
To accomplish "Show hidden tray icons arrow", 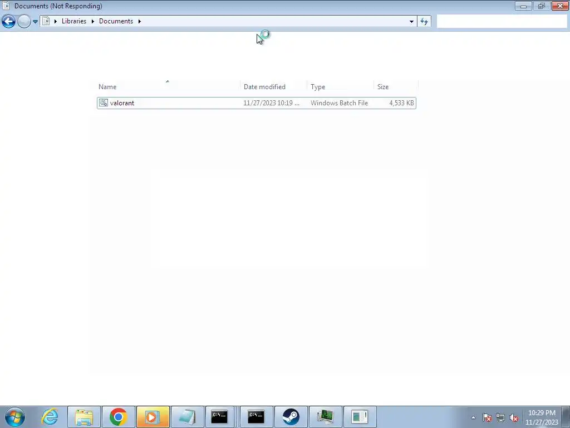I will 473,417.
